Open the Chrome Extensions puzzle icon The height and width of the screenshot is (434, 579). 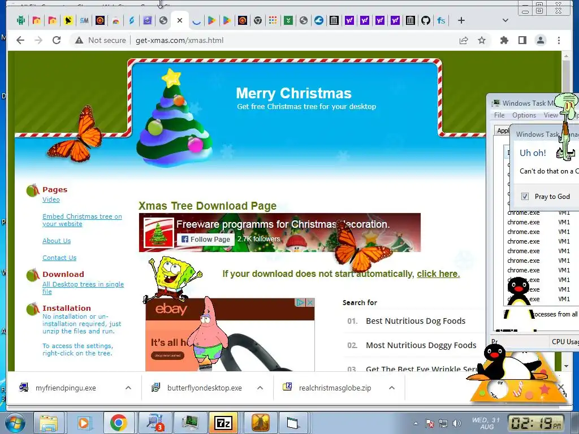point(504,40)
